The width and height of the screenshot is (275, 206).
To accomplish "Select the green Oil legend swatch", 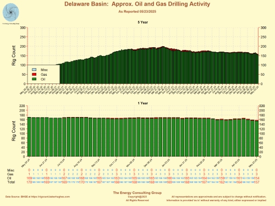I will [34, 79].
